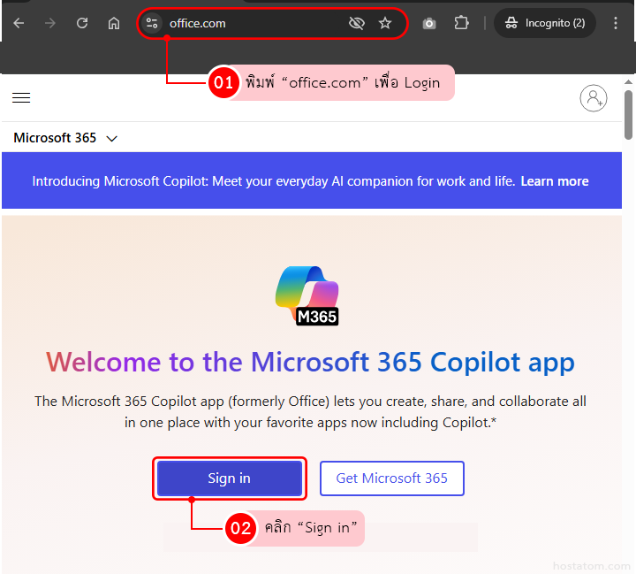Reload the office.com page
Screen dimensions: 636x574
(x=82, y=24)
